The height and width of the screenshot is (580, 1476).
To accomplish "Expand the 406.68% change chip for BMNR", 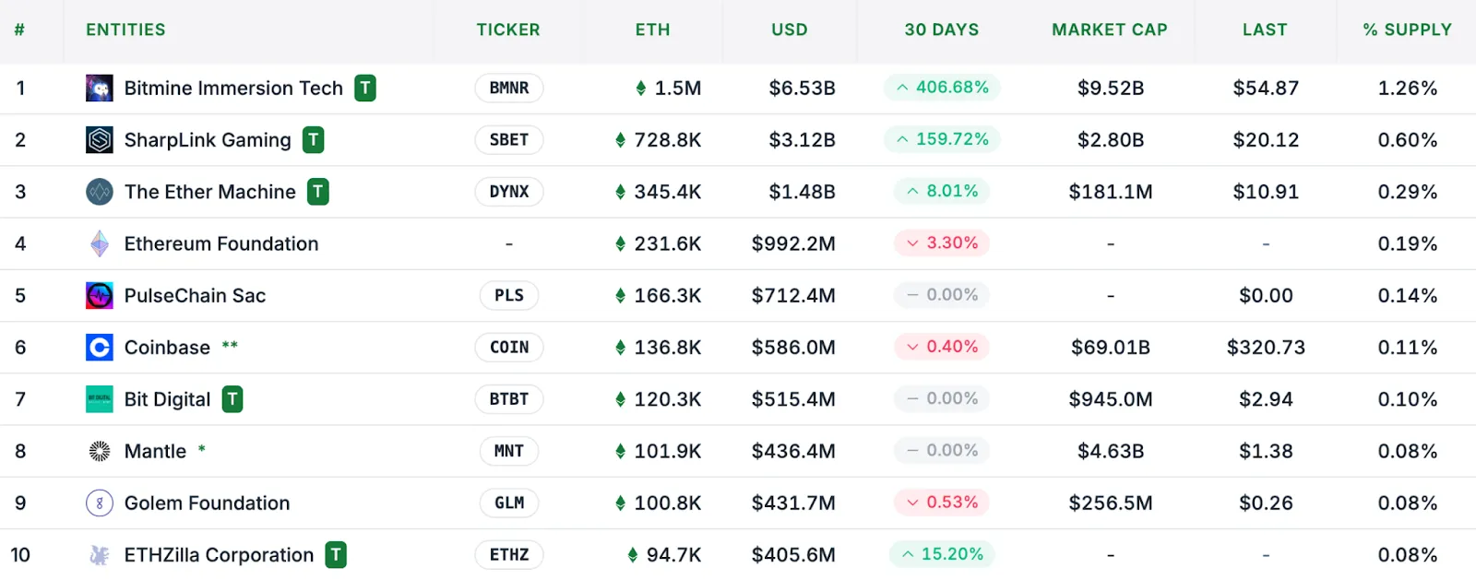I will [x=941, y=88].
